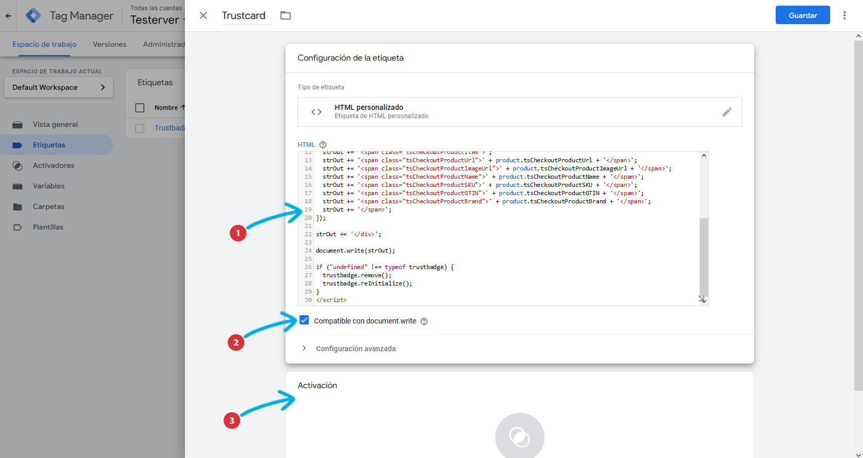Close the Trustcard tag editor panel

203,15
